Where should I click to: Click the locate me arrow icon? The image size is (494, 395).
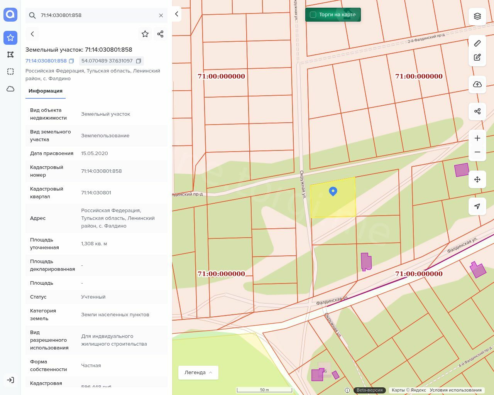click(477, 206)
